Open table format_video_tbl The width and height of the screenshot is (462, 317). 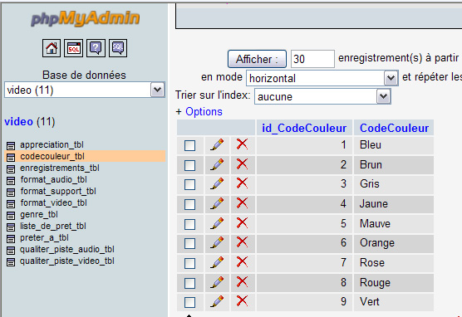pos(54,202)
